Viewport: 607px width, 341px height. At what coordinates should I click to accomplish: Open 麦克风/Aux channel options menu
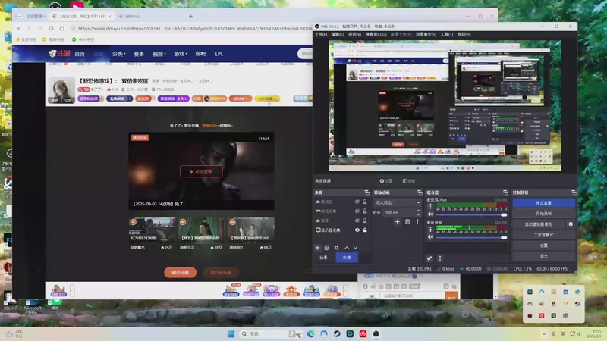point(430,207)
